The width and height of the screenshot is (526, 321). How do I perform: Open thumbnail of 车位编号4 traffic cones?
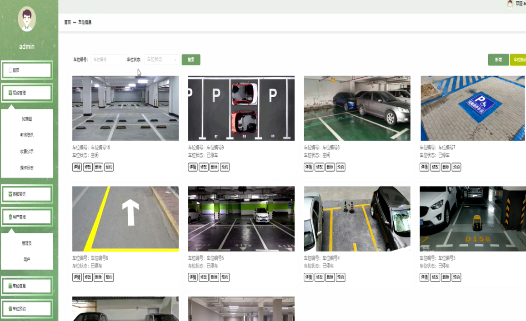(357, 219)
